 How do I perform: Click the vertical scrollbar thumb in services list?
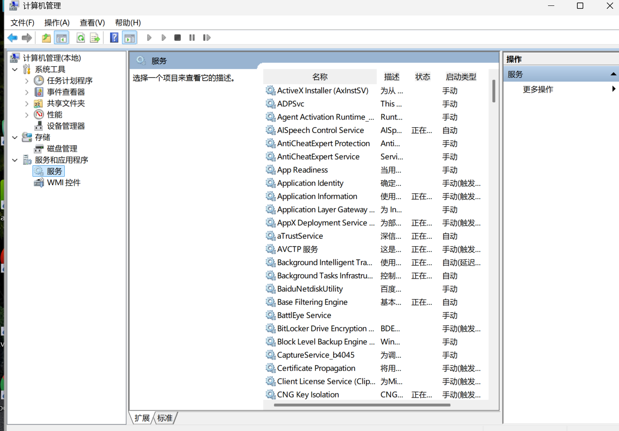click(x=493, y=91)
